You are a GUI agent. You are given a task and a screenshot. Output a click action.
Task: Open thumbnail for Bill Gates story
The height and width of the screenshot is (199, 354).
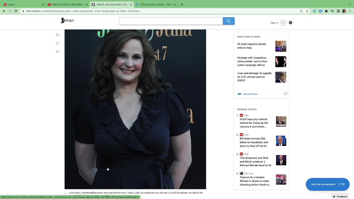coord(281,141)
